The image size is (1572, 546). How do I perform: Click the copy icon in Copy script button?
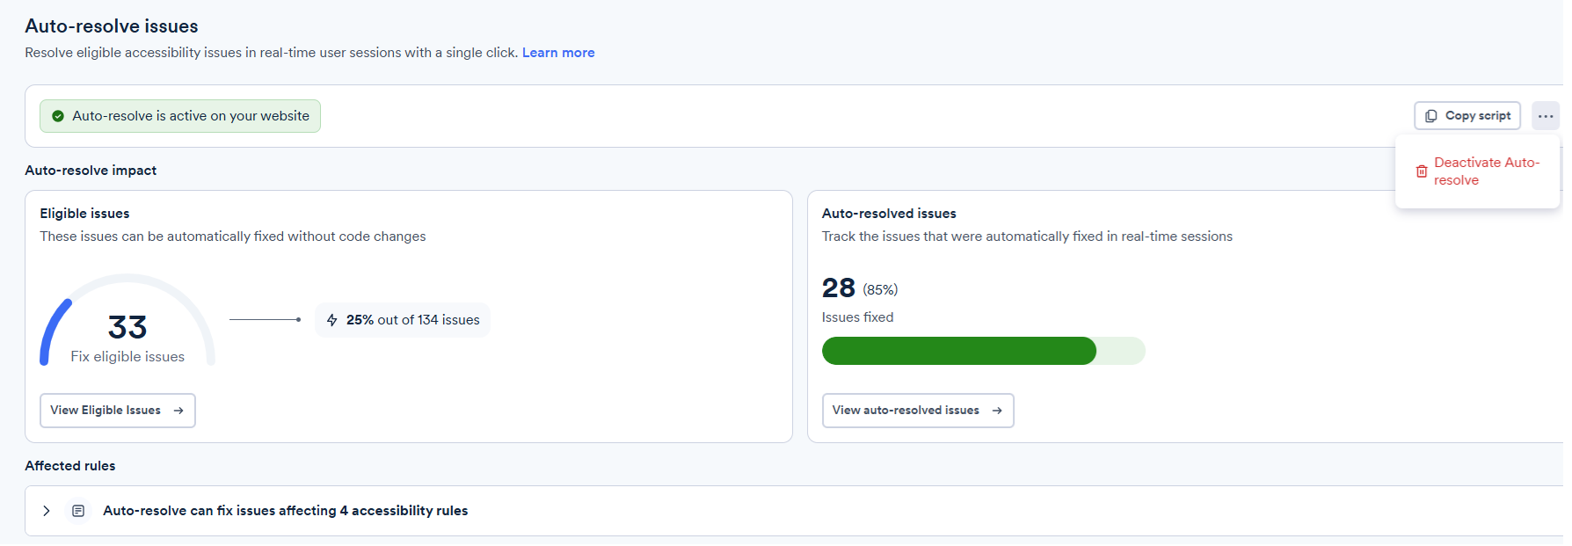pos(1431,116)
